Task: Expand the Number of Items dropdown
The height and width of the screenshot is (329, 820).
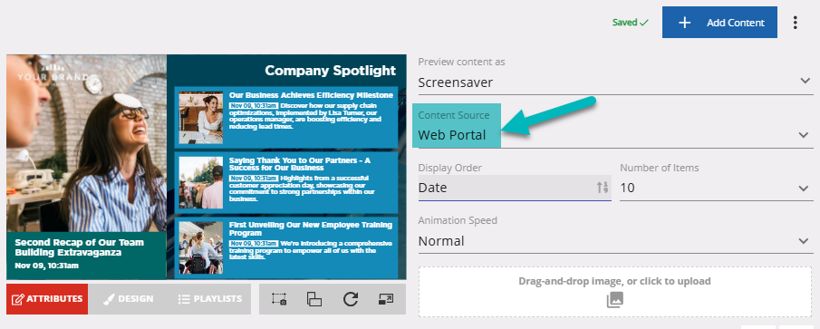Action: pyautogui.click(x=717, y=188)
